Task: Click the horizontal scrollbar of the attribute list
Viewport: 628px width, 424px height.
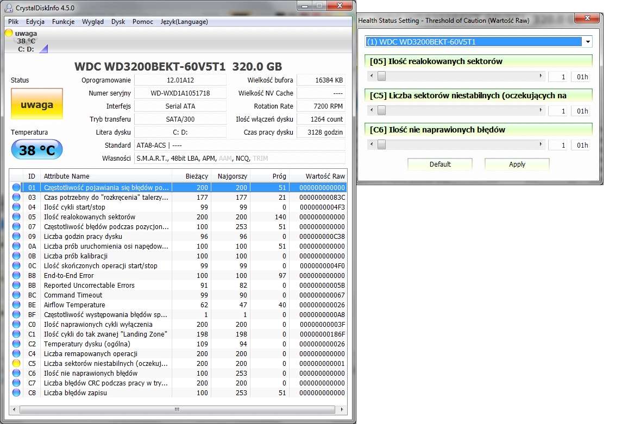Action: tap(177, 409)
